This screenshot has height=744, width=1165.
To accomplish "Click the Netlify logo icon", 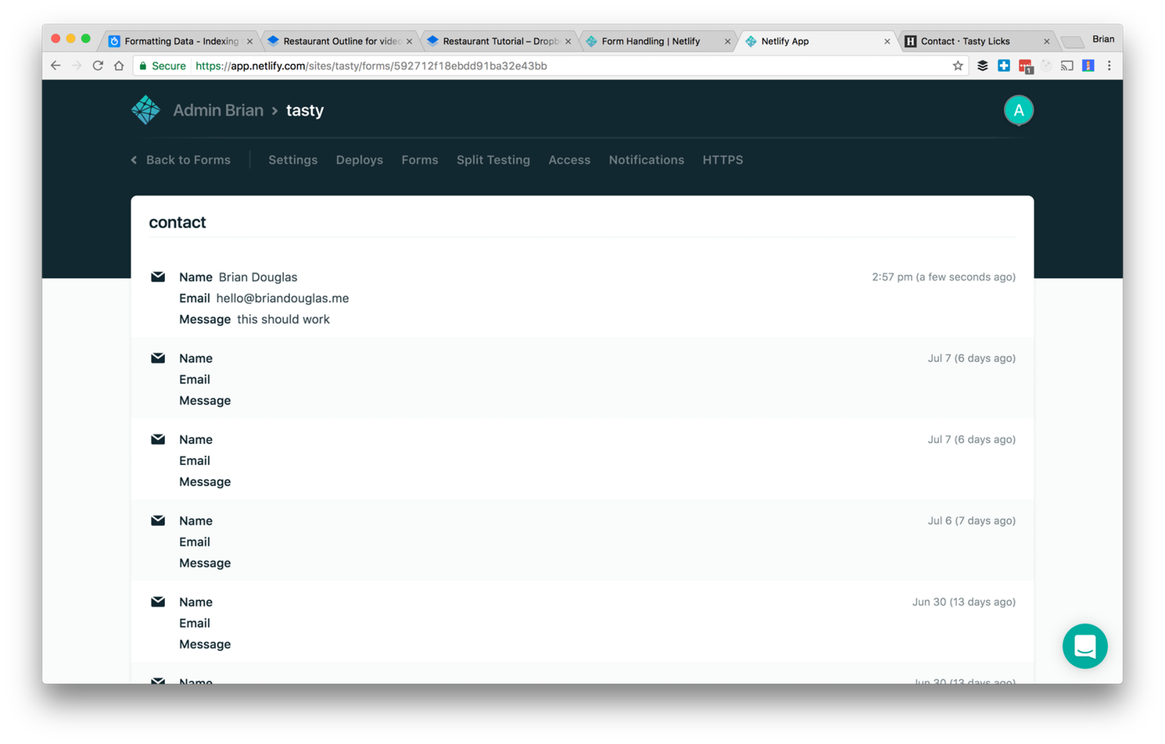I will (x=145, y=110).
